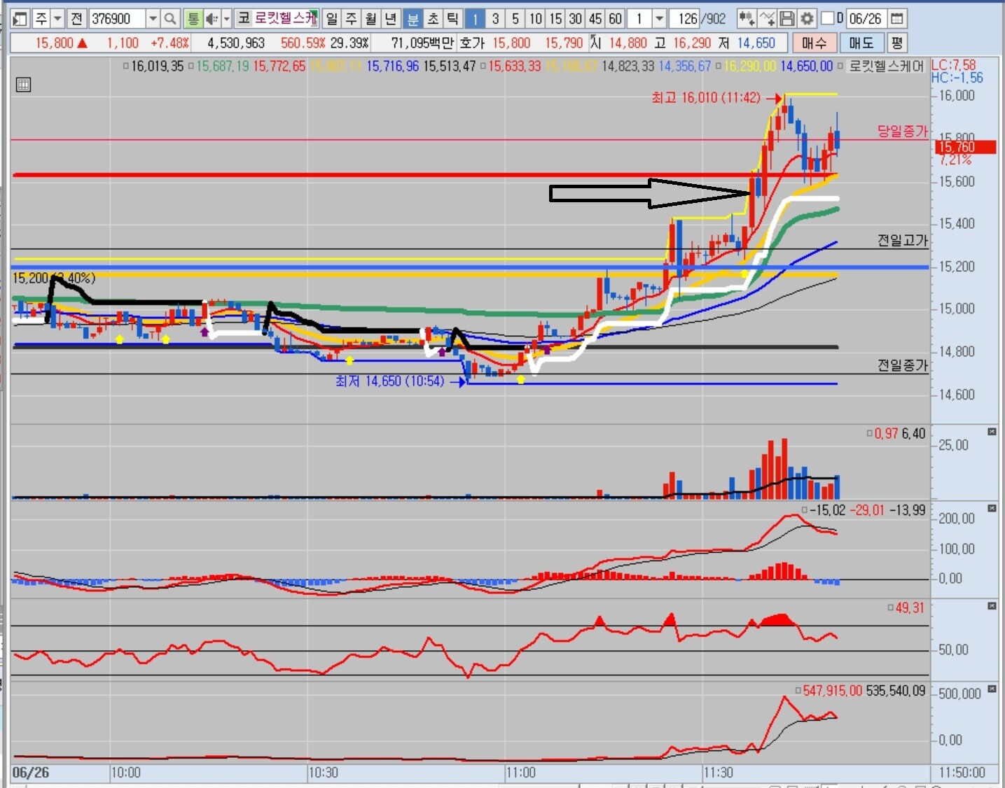Expand the minute interval value dropdown

click(659, 19)
